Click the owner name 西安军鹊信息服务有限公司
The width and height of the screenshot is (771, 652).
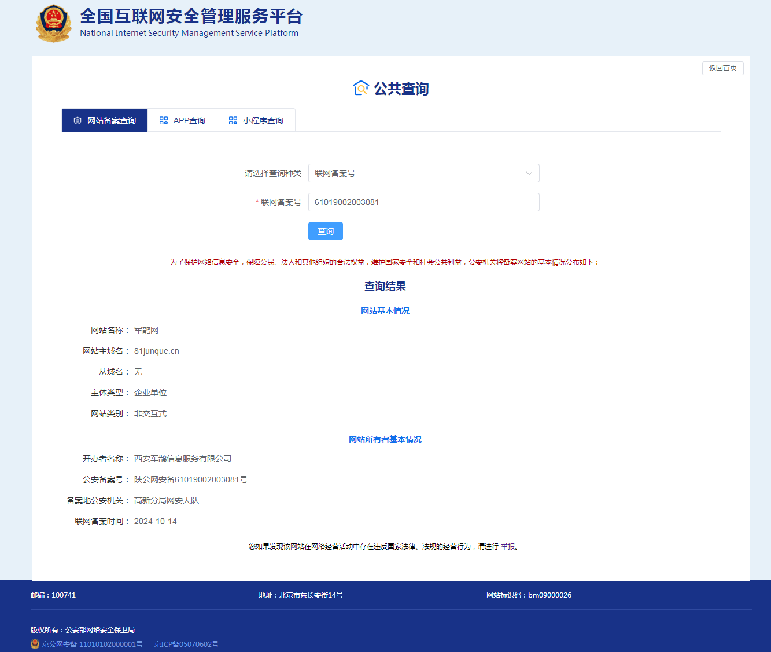point(183,459)
